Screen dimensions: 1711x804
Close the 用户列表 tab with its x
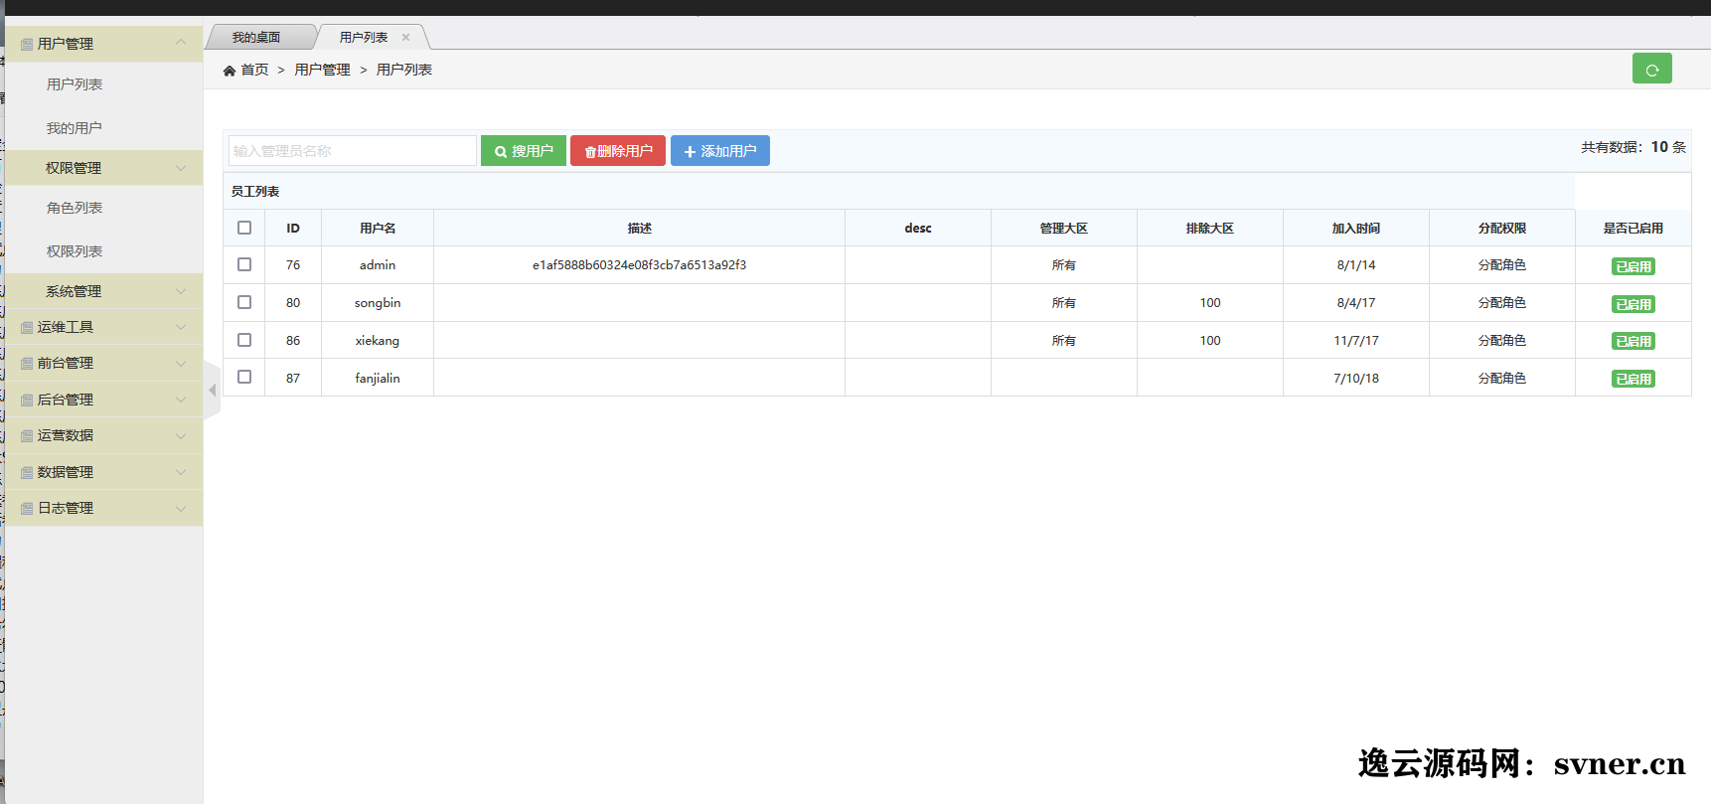coord(405,38)
